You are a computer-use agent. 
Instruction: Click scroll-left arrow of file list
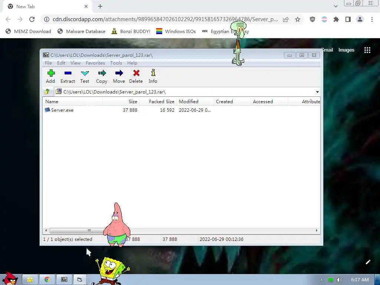pyautogui.click(x=46, y=230)
